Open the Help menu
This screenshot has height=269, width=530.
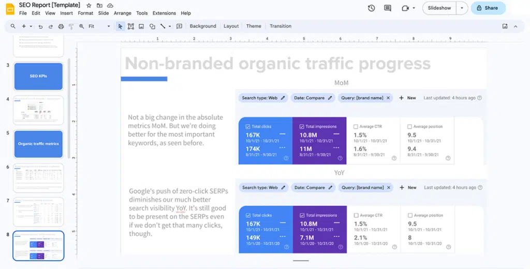click(x=186, y=13)
